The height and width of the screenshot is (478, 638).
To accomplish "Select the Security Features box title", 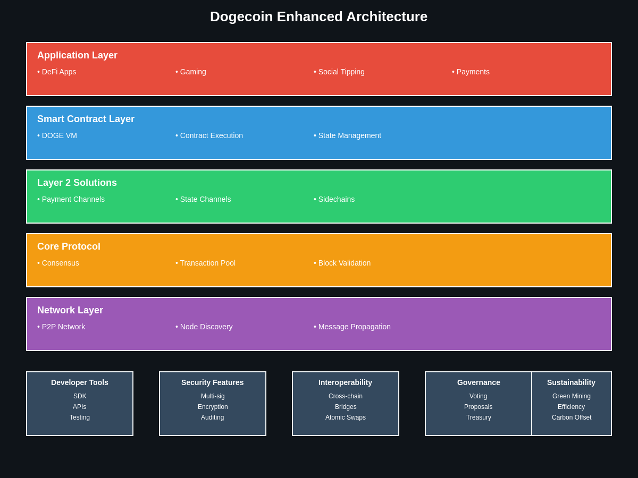I will [213, 382].
